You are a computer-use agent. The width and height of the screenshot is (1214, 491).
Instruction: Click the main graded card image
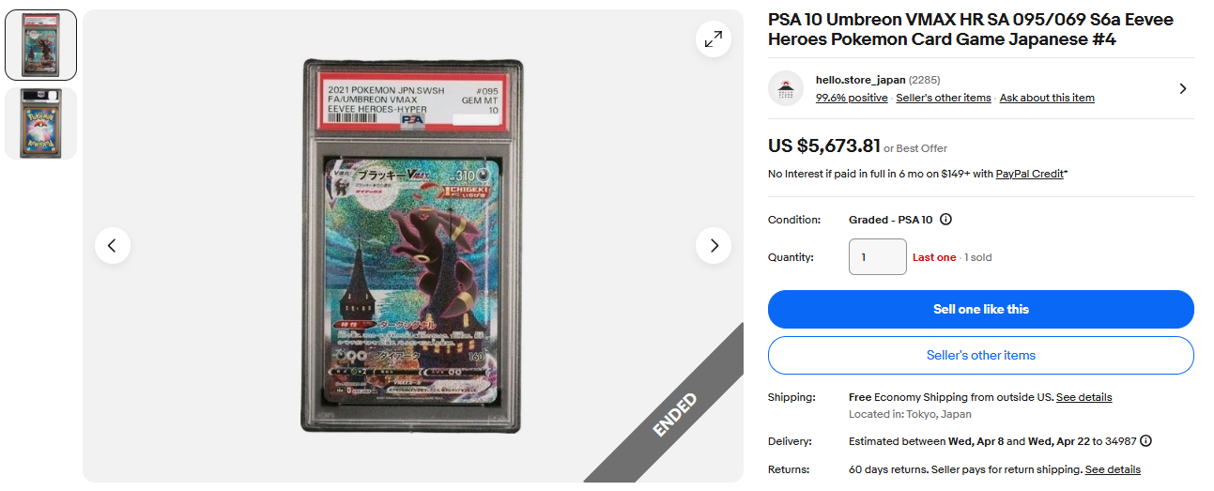pos(412,246)
